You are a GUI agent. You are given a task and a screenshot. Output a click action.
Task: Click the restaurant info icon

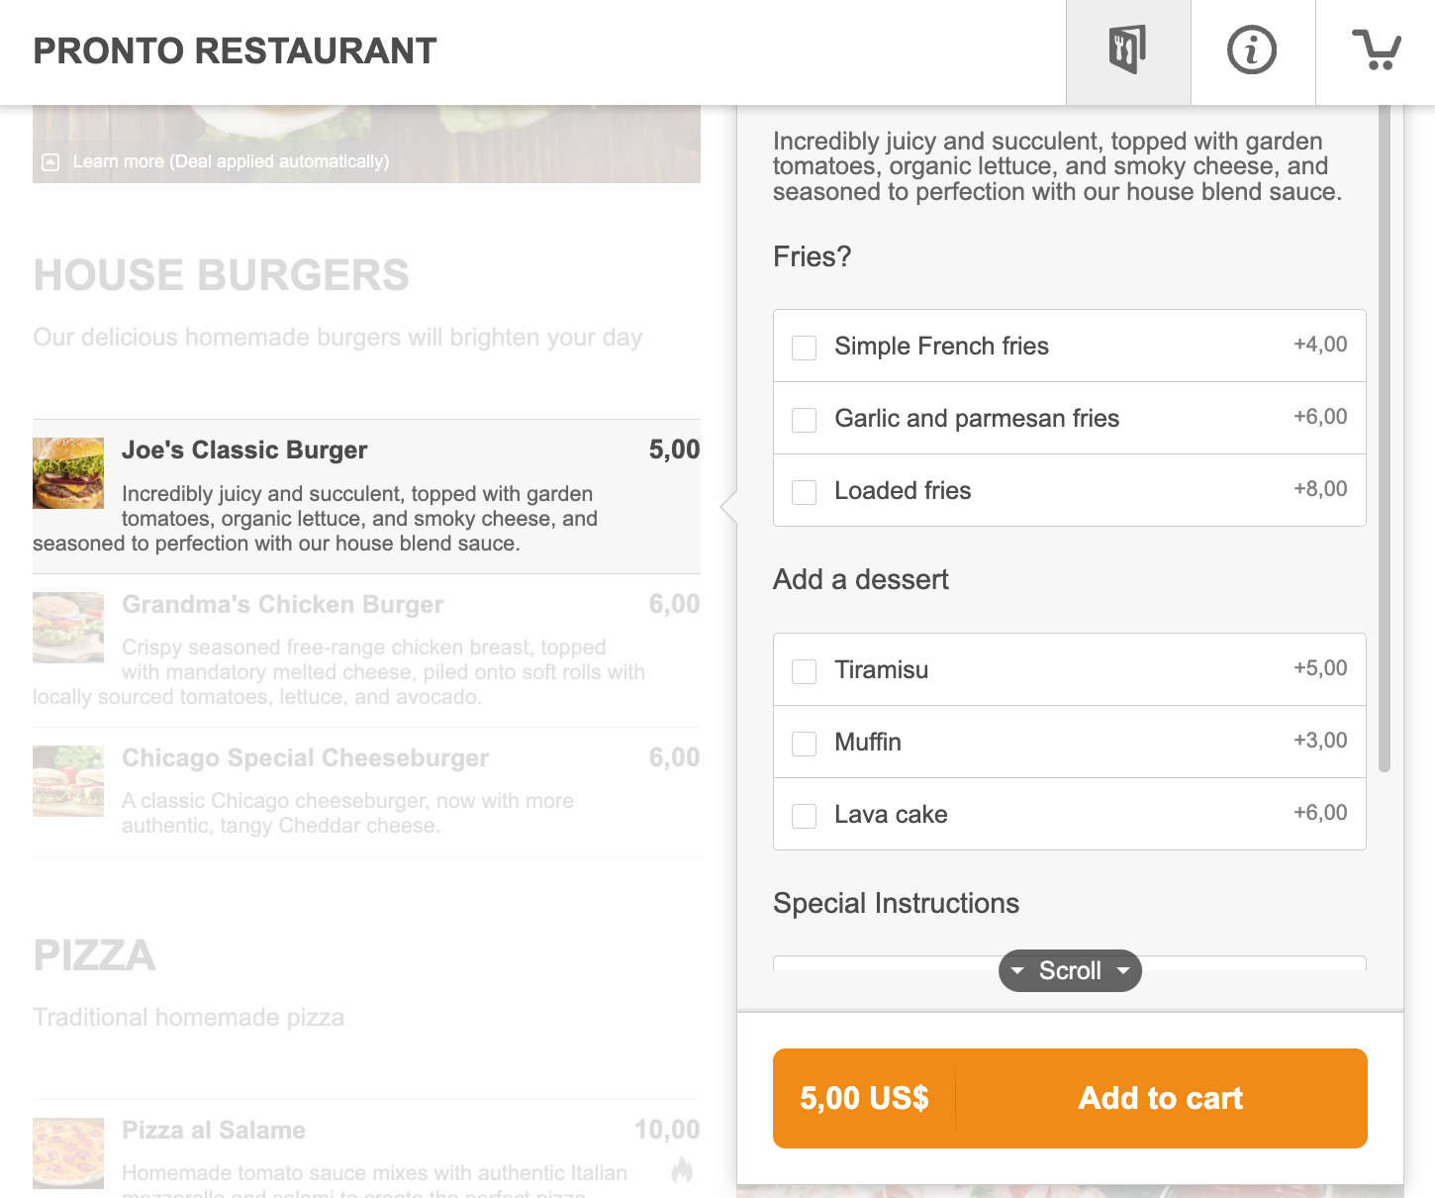(x=1253, y=51)
